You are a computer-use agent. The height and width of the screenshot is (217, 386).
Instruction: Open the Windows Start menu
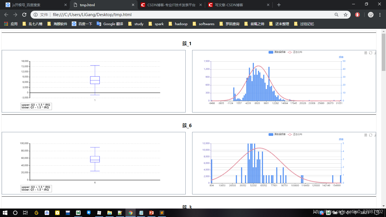(x=5, y=212)
